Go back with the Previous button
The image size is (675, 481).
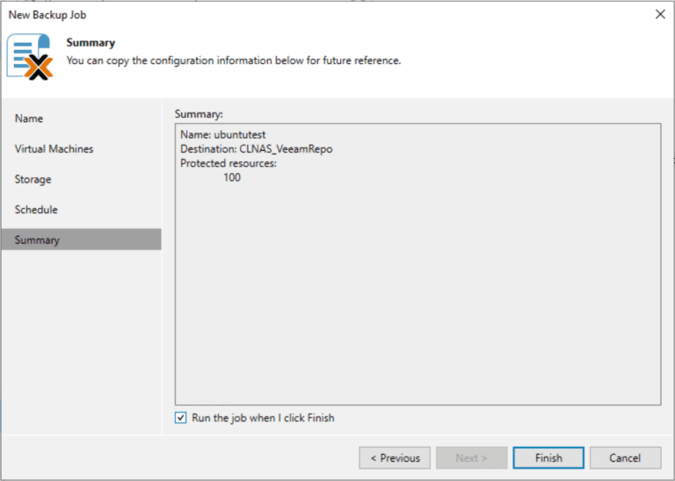pos(395,458)
